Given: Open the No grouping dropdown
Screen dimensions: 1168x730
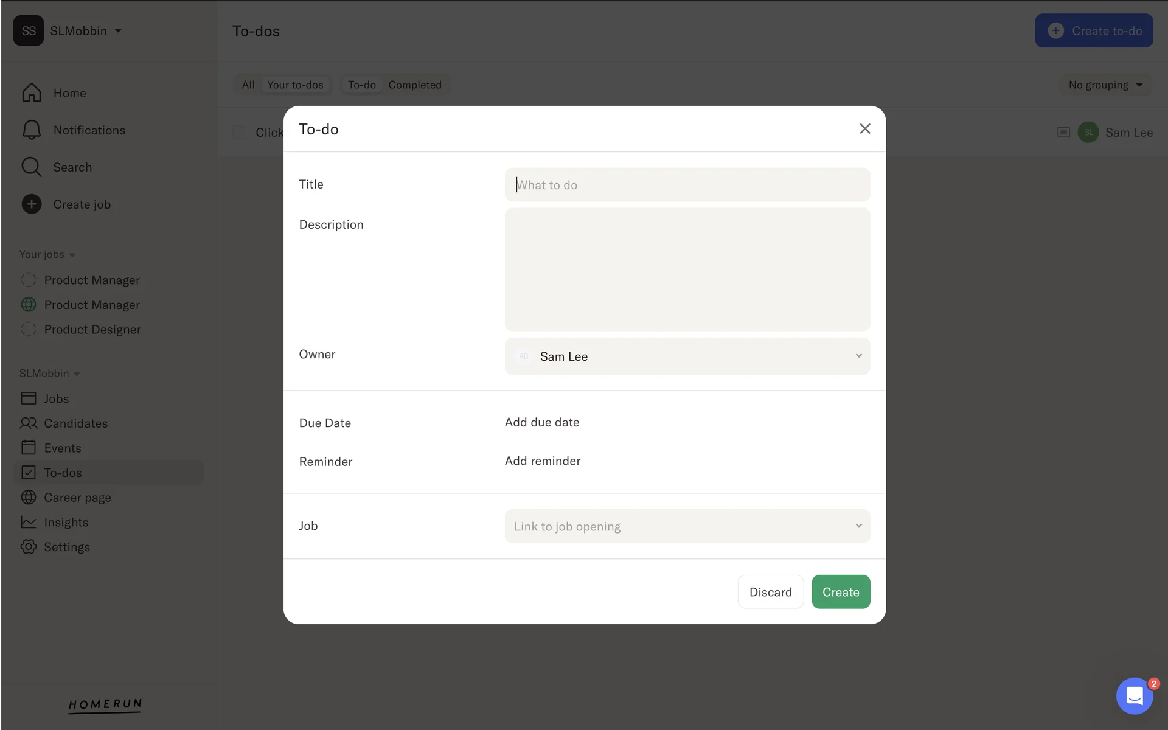Looking at the screenshot, I should point(1105,85).
